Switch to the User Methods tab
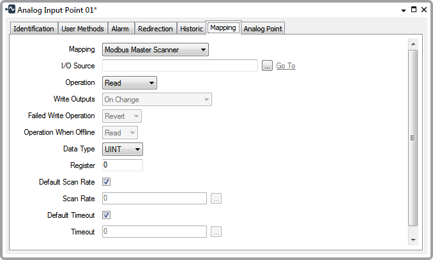This screenshot has height=260, width=433. (x=82, y=29)
